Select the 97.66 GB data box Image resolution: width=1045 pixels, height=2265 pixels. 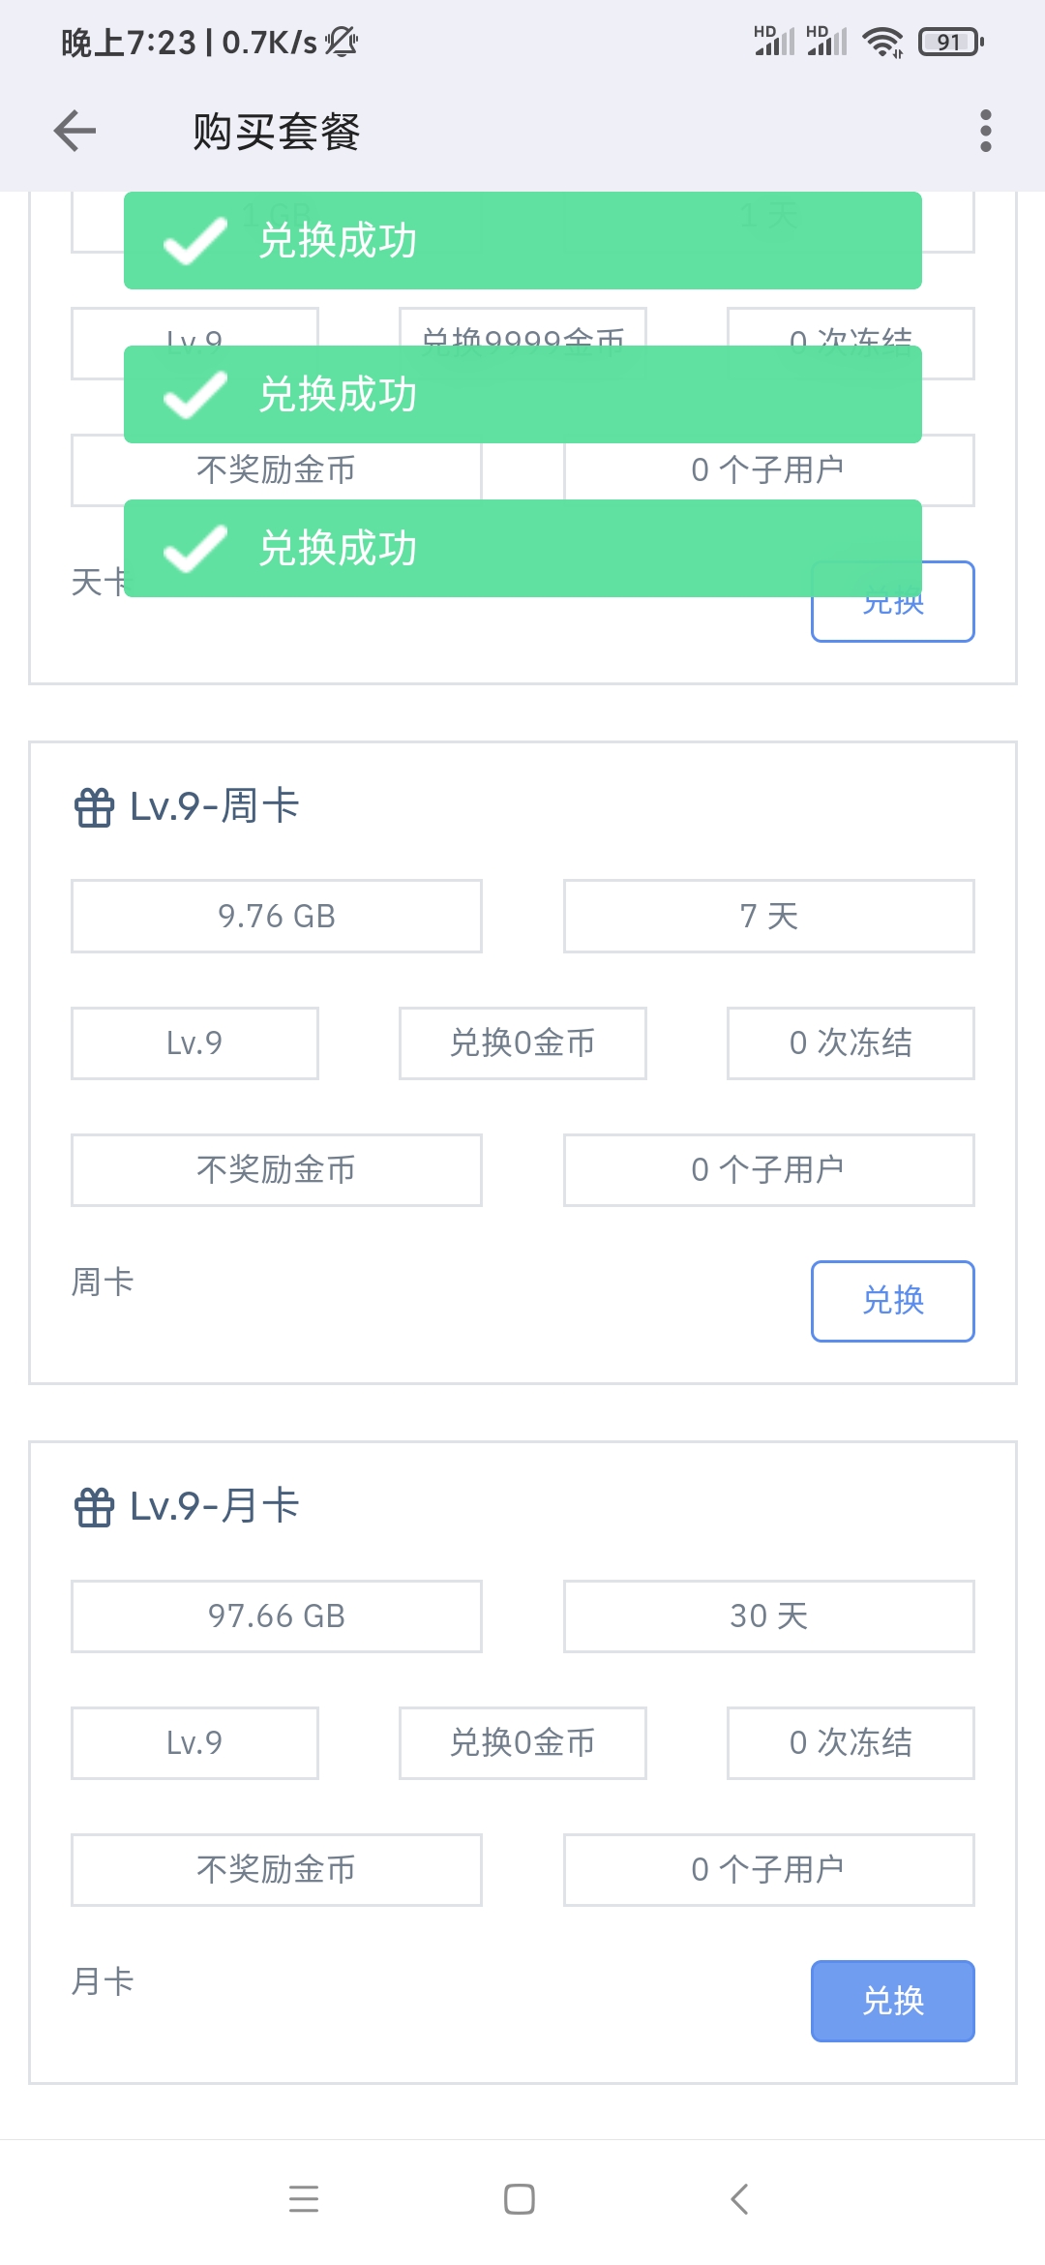pyautogui.click(x=277, y=1616)
